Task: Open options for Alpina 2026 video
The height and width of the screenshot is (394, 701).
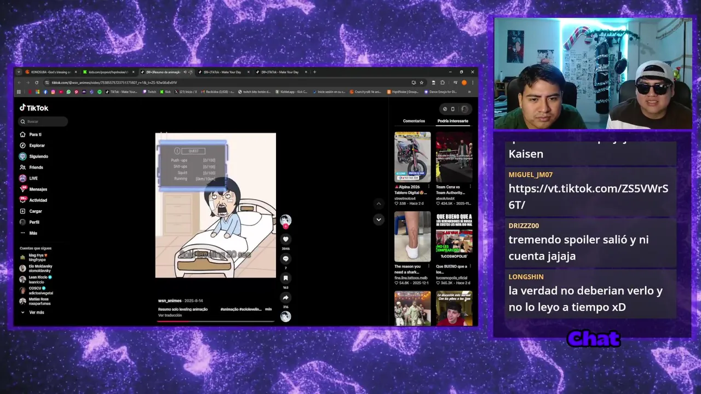Action: [x=429, y=186]
